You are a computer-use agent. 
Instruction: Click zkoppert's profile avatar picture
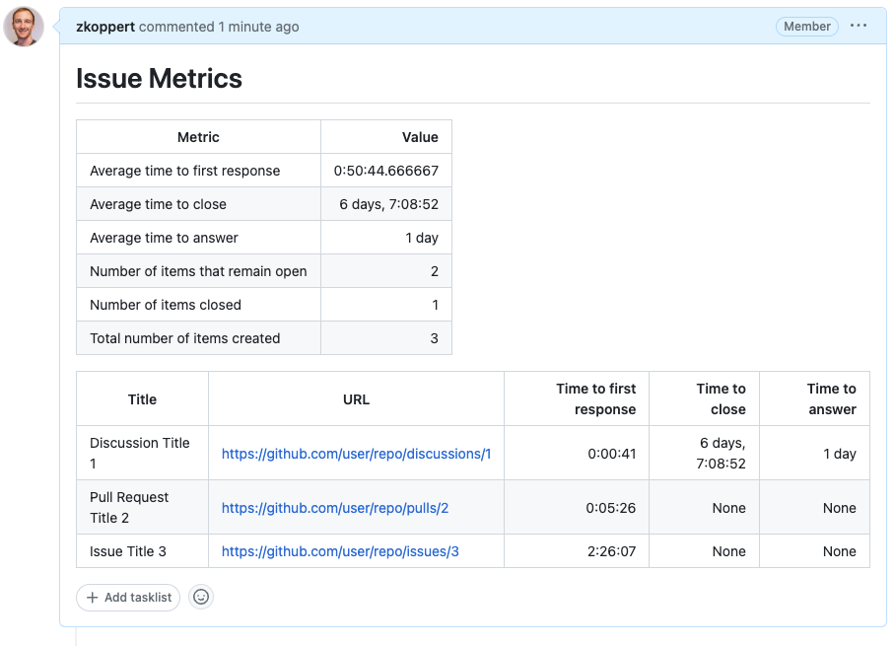(23, 27)
